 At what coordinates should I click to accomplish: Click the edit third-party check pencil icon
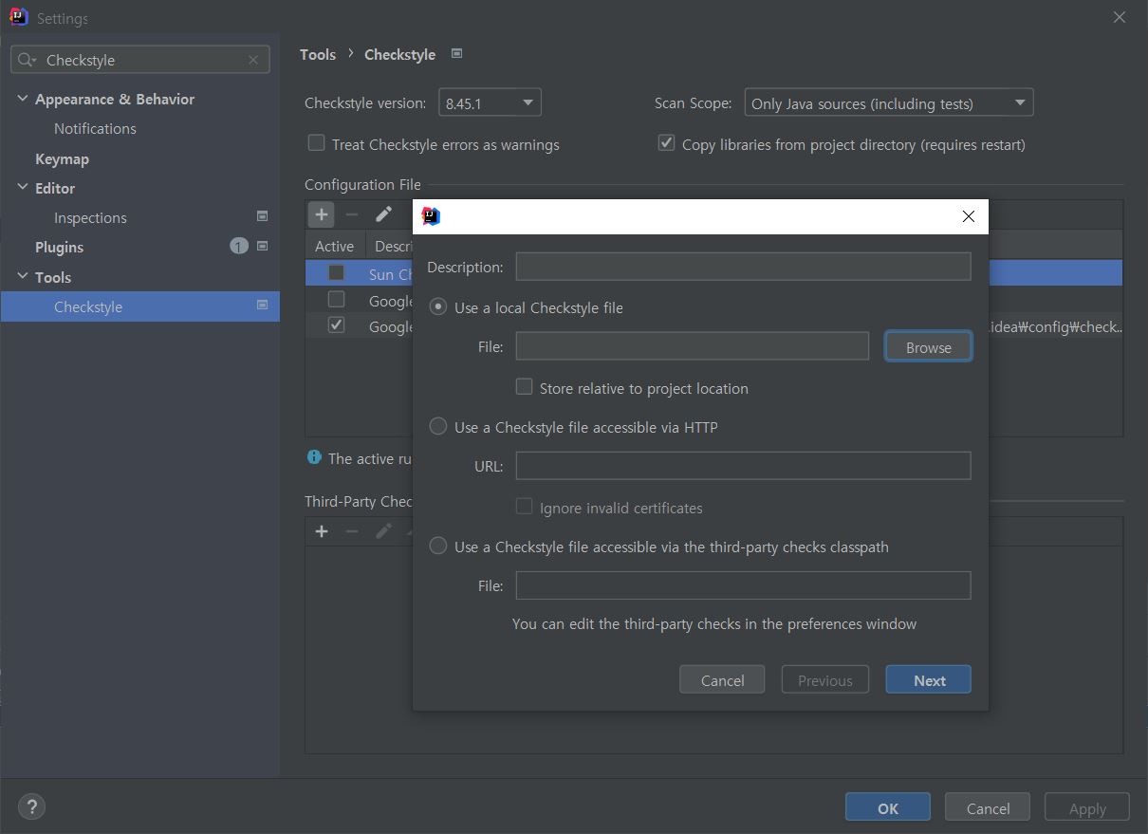(383, 531)
